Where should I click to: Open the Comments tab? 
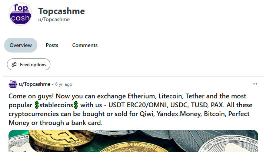(85, 45)
